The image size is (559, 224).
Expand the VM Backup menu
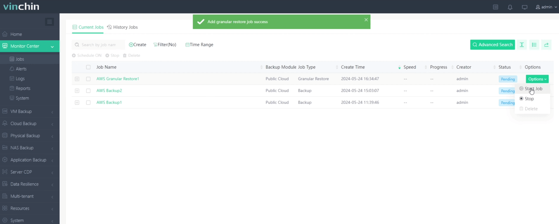30,111
